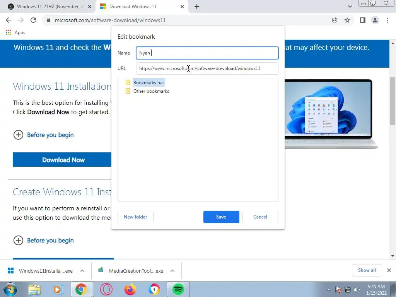The height and width of the screenshot is (297, 396).
Task: Click the volume speaker tray icon
Action: click(x=357, y=290)
